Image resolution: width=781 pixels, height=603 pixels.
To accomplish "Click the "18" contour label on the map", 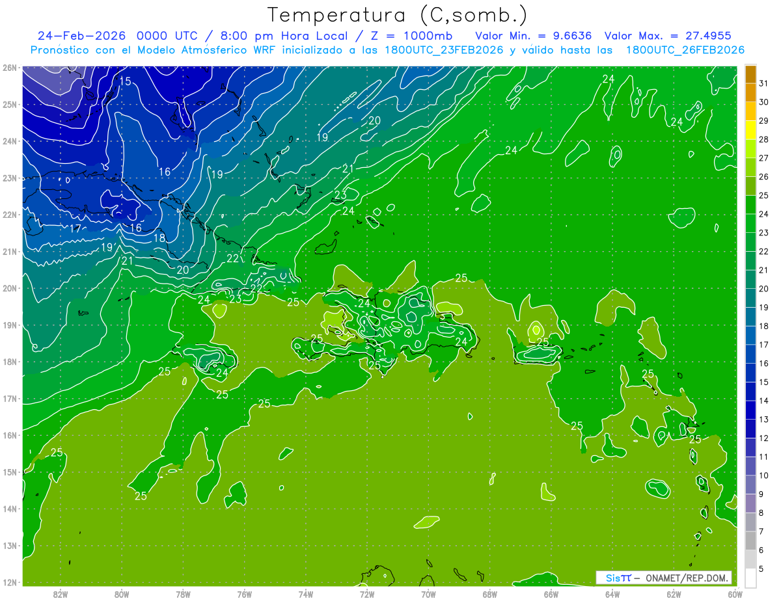I will [x=159, y=238].
